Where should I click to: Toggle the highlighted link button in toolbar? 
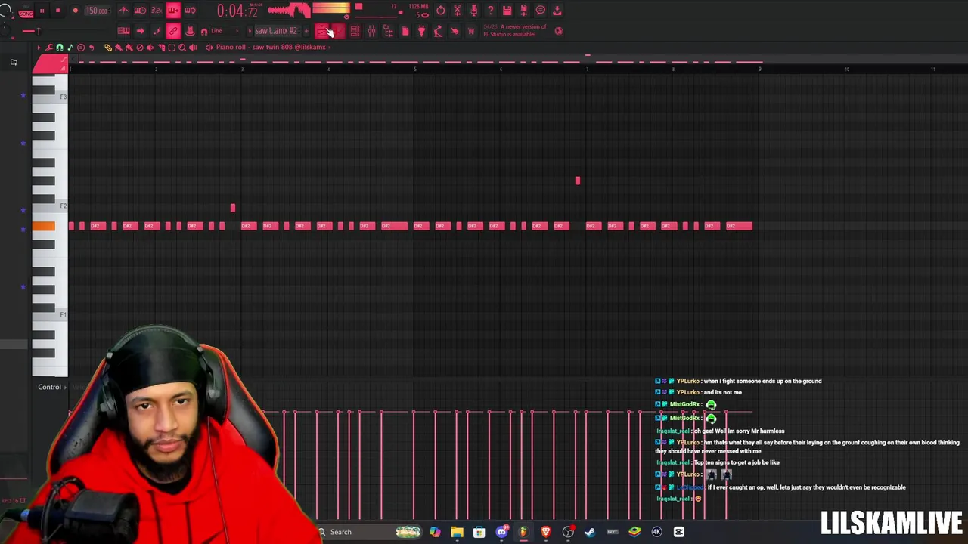[x=173, y=31]
